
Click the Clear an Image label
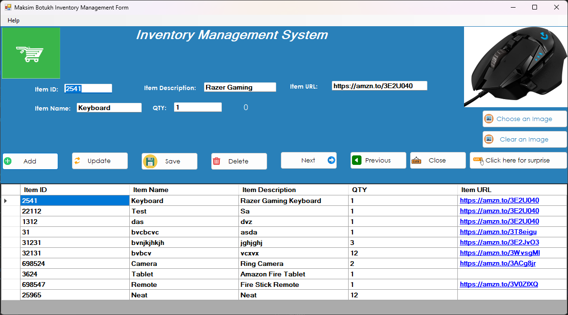coord(524,140)
